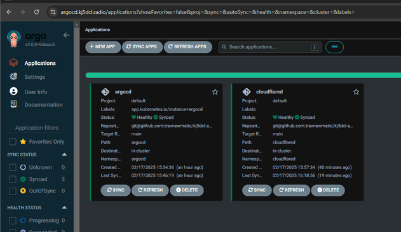Click argocd Last Sync 02/17/2025 15:46:19
This screenshot has width=401, height=232.
153,175
